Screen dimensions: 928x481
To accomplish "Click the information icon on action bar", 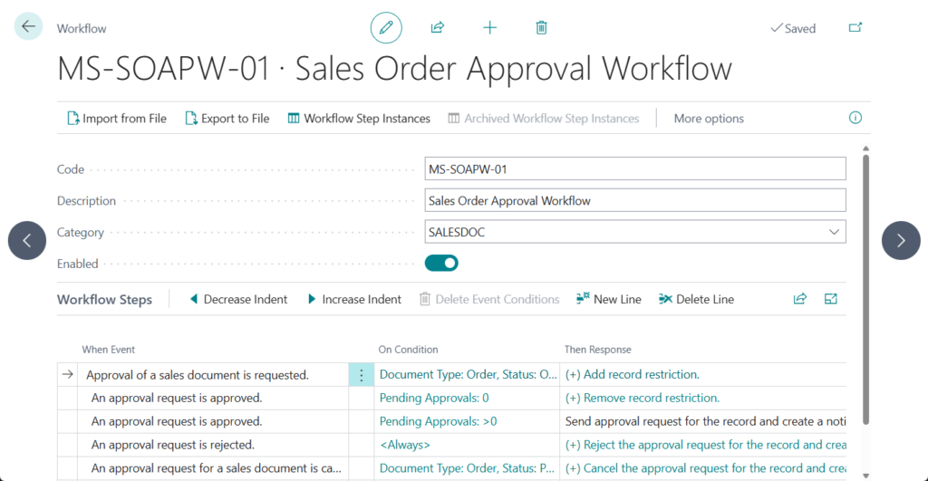I will click(855, 118).
